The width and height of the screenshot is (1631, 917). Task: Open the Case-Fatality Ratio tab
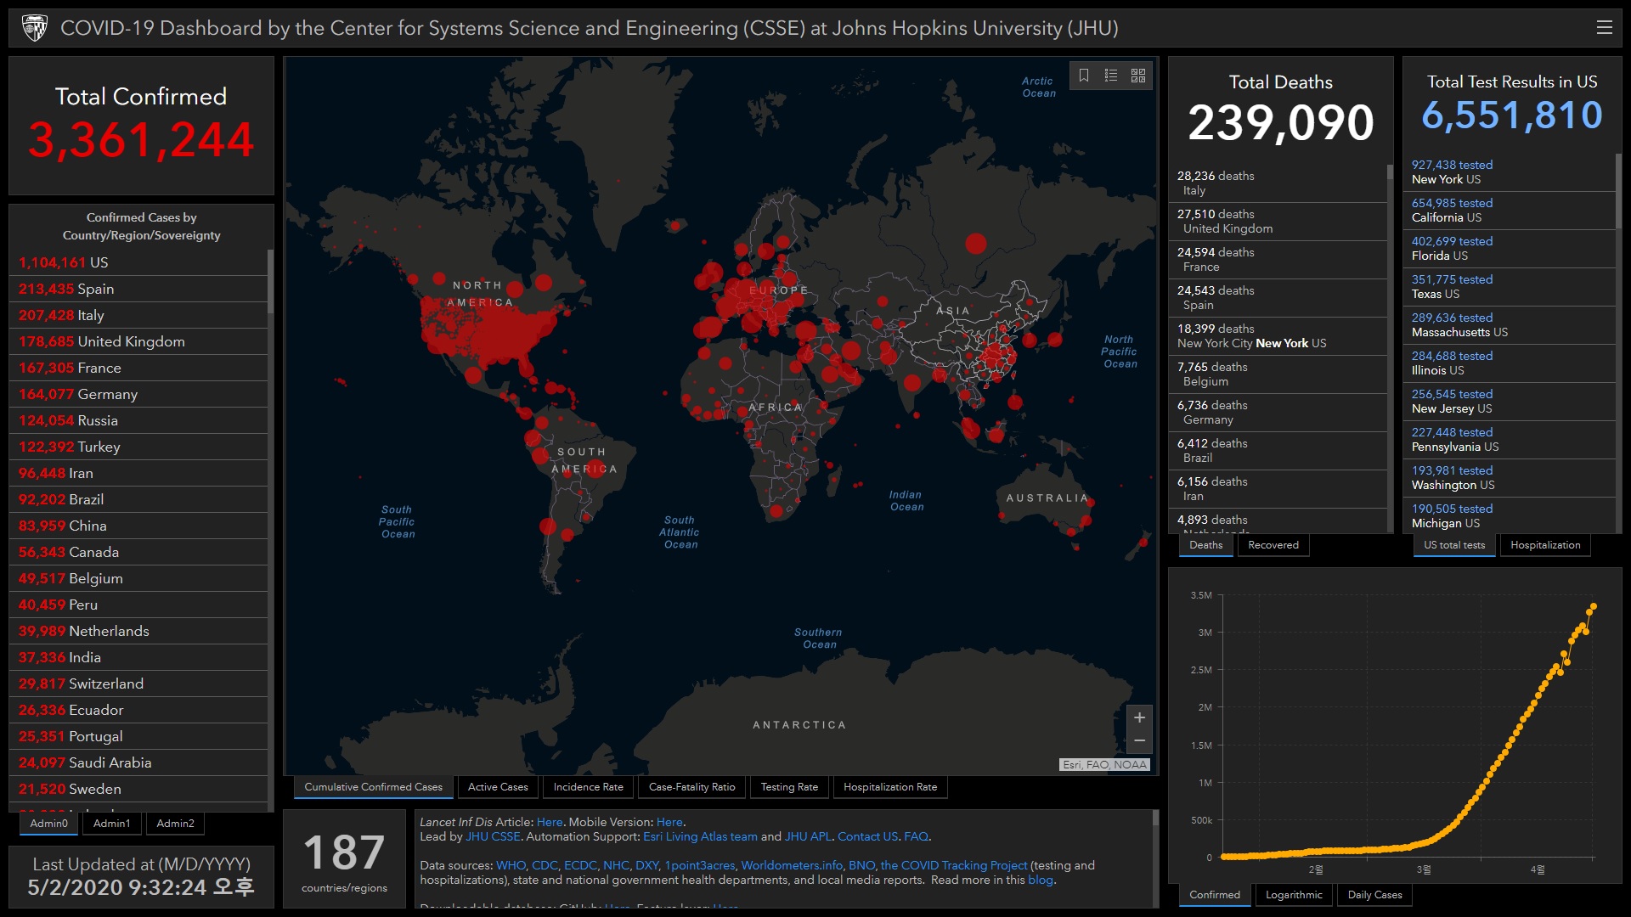click(x=691, y=787)
